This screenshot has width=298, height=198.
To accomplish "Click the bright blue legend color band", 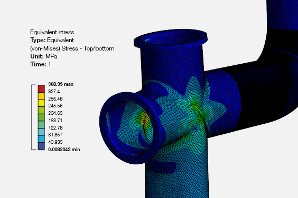I will pos(41,139).
